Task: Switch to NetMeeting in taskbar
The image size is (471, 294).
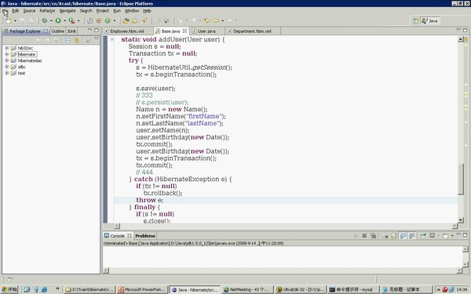Action: tap(247, 289)
